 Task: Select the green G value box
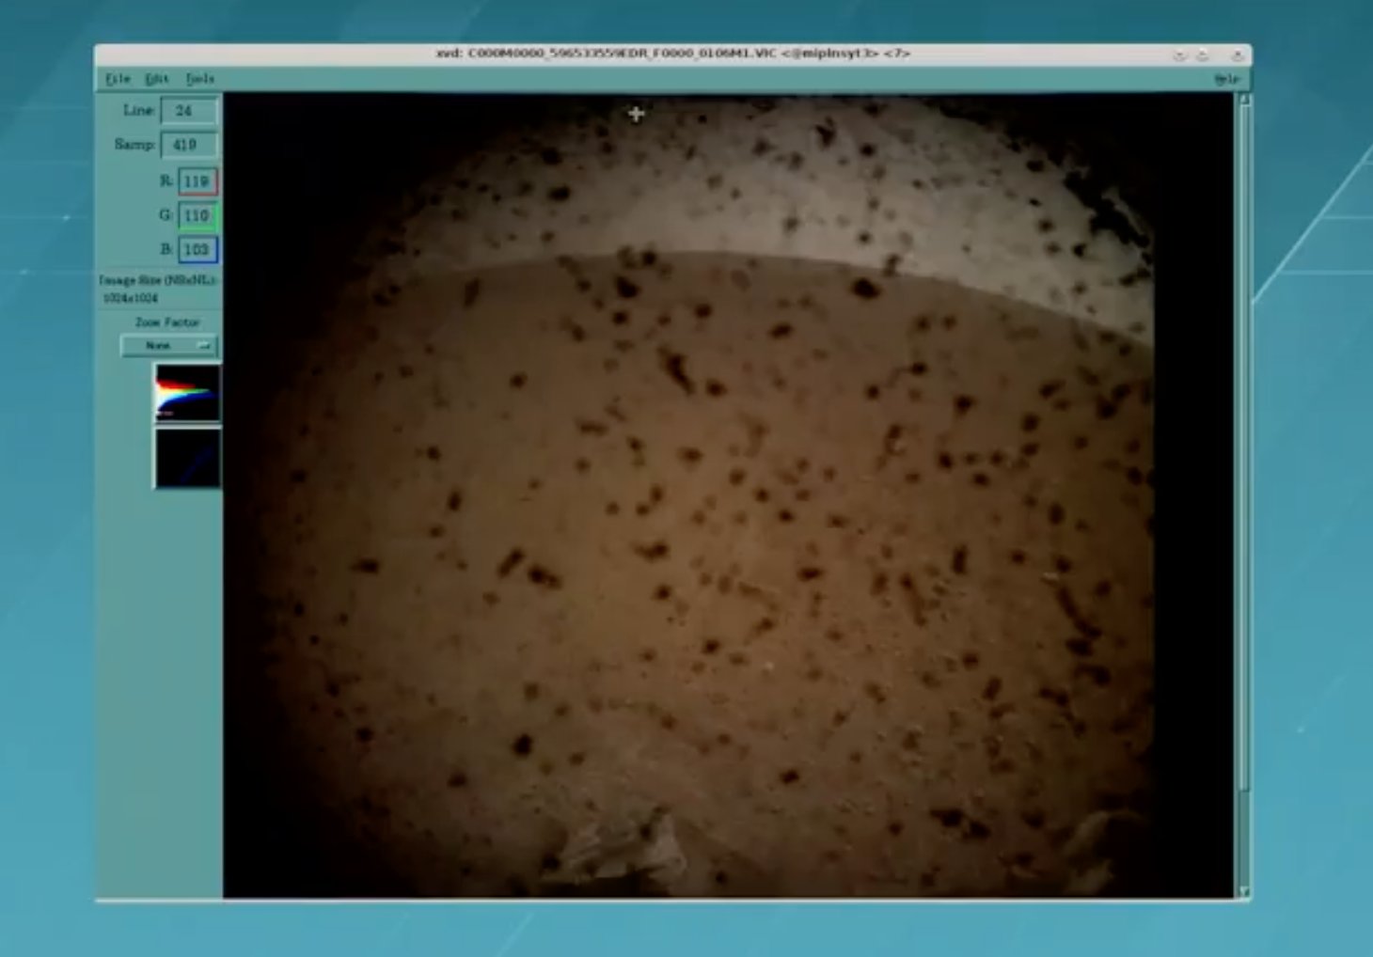[197, 215]
